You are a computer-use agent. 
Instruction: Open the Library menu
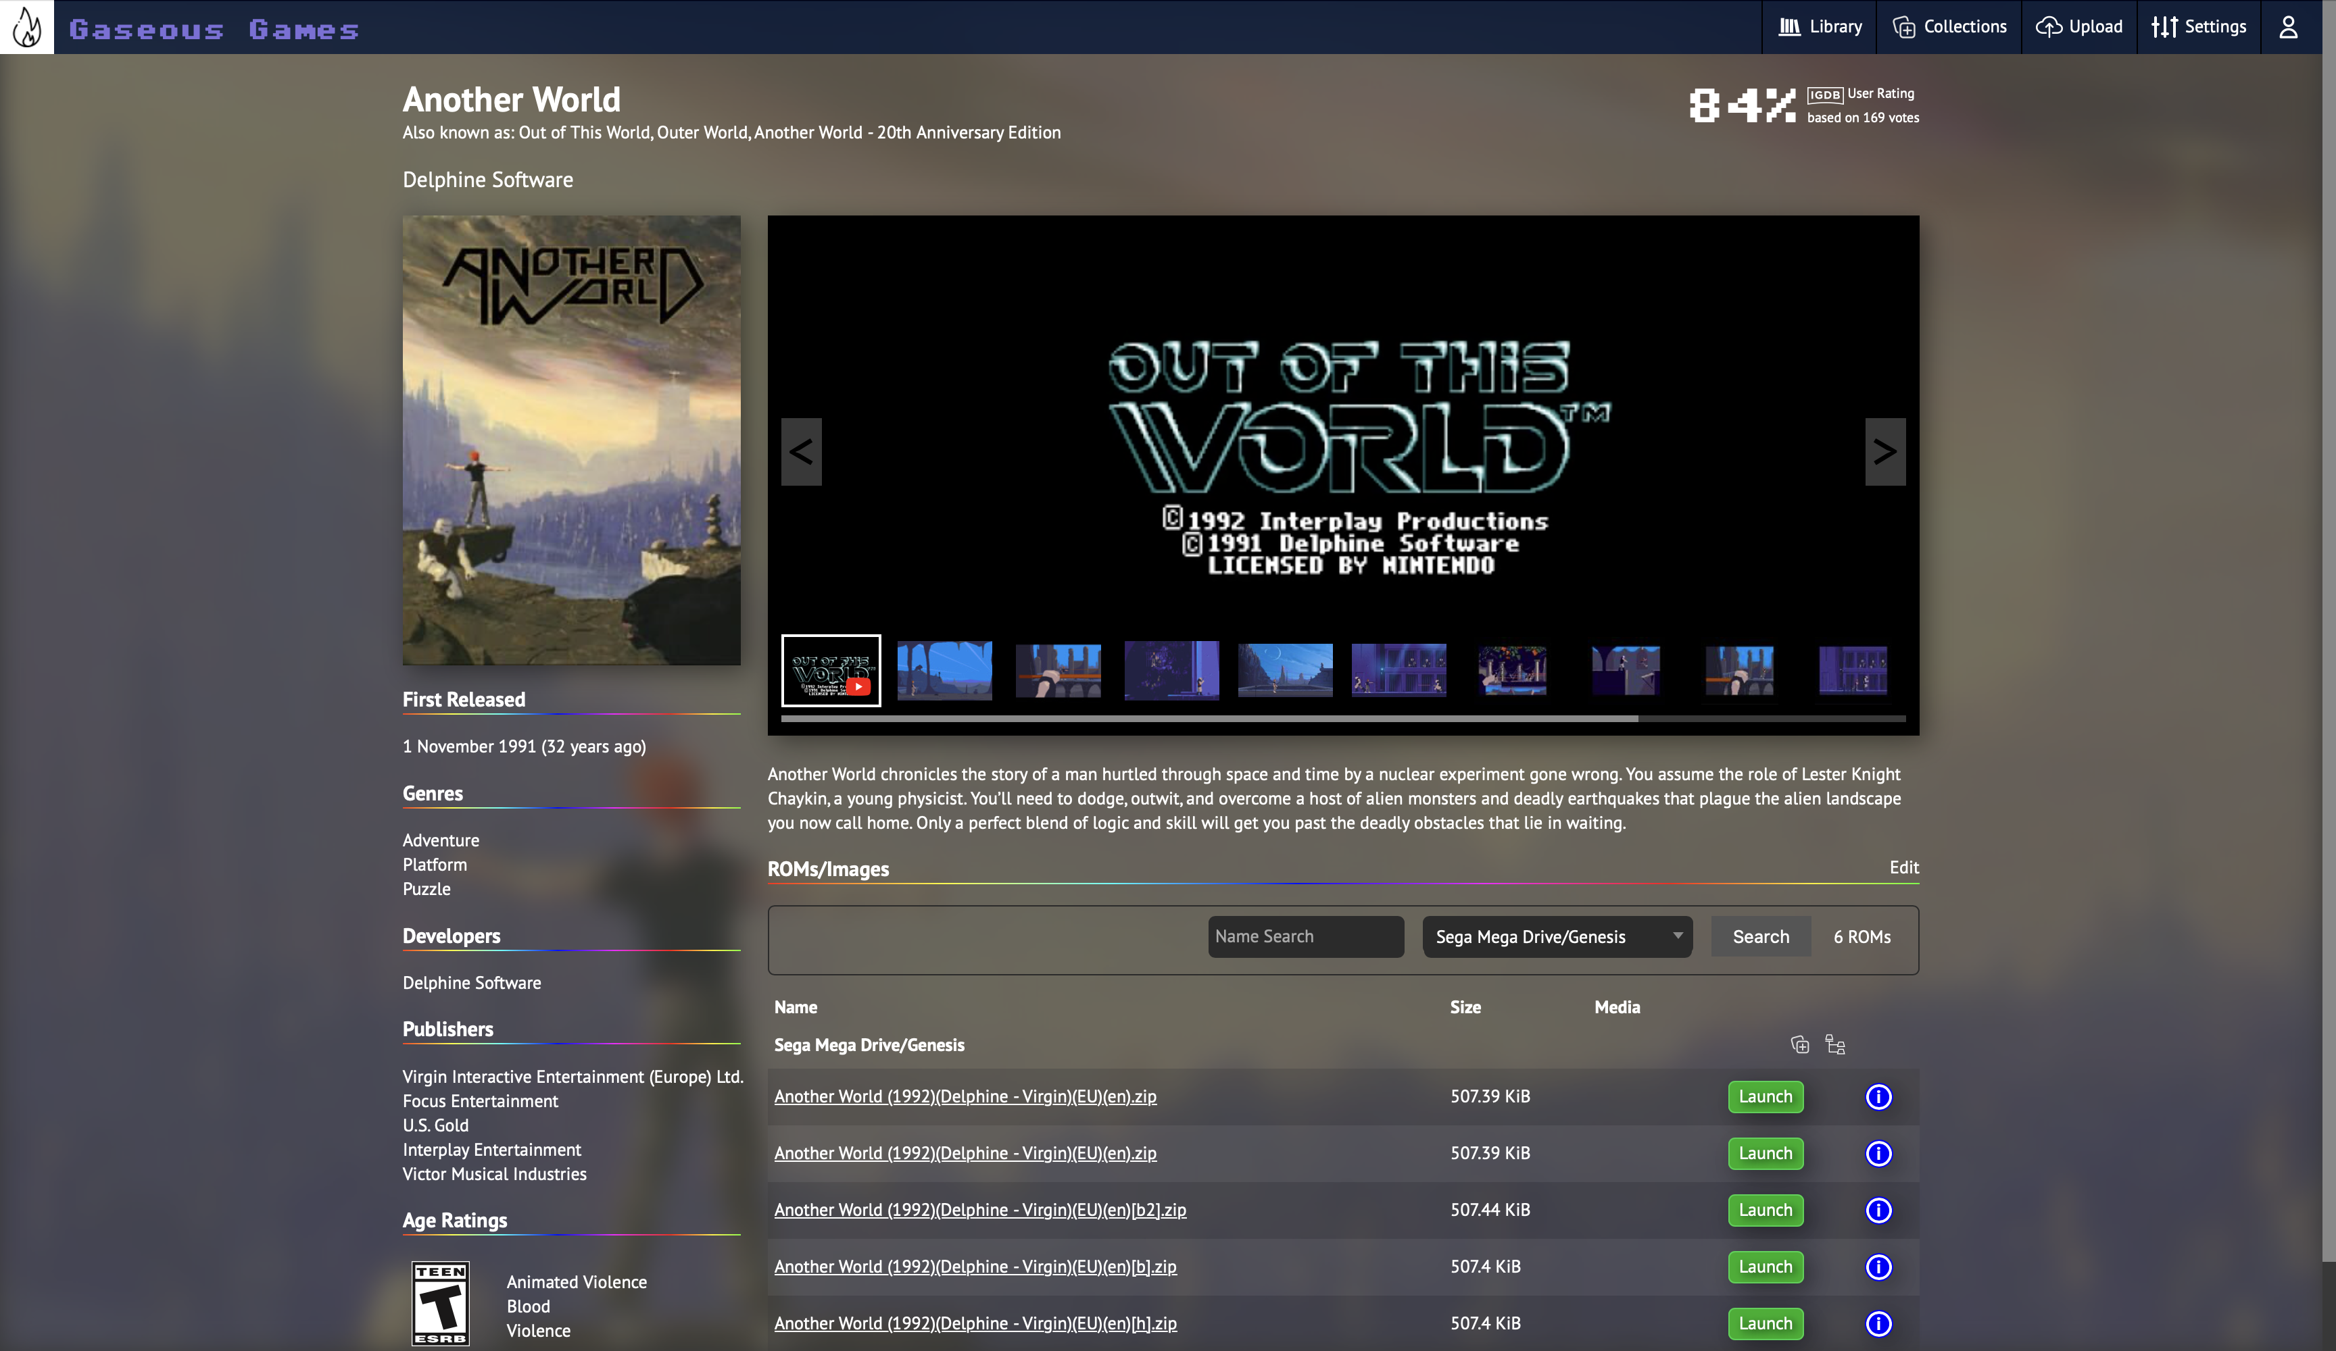1820,27
